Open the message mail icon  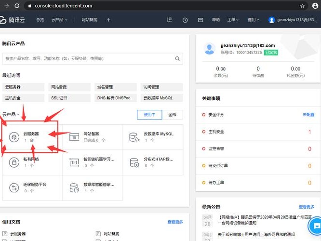[x=201, y=20]
